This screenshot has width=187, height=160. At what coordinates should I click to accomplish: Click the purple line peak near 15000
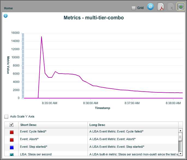(x=41, y=37)
